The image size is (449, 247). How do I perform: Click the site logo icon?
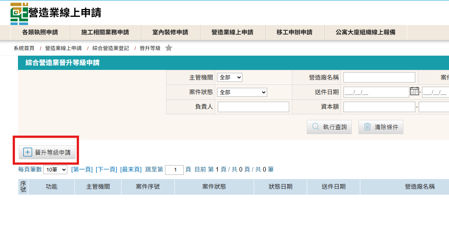coord(19,13)
